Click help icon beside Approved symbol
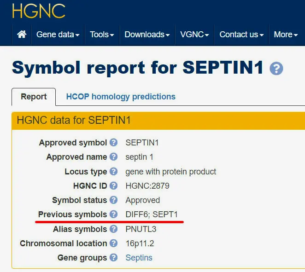Viewport: 305px width, 272px height. point(113,142)
